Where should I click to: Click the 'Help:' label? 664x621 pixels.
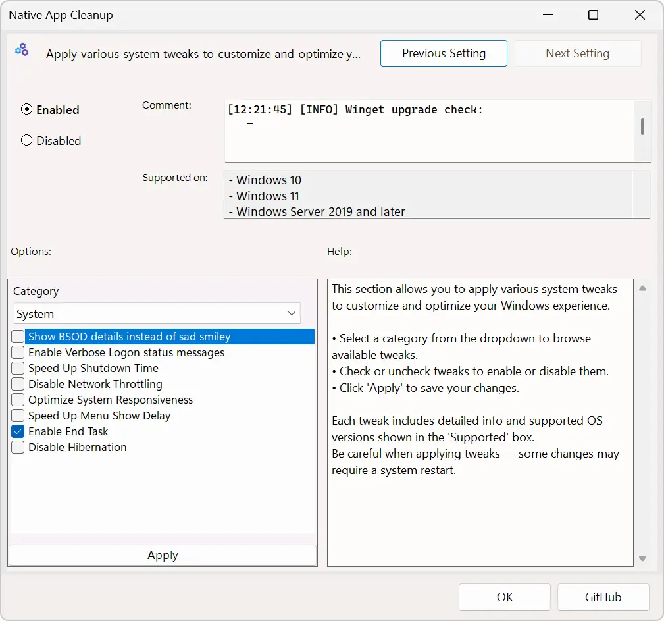click(340, 252)
